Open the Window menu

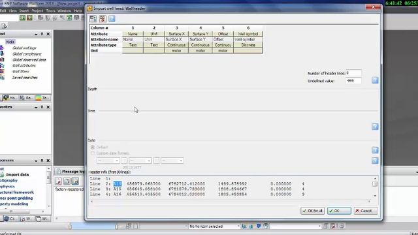pos(64,11)
